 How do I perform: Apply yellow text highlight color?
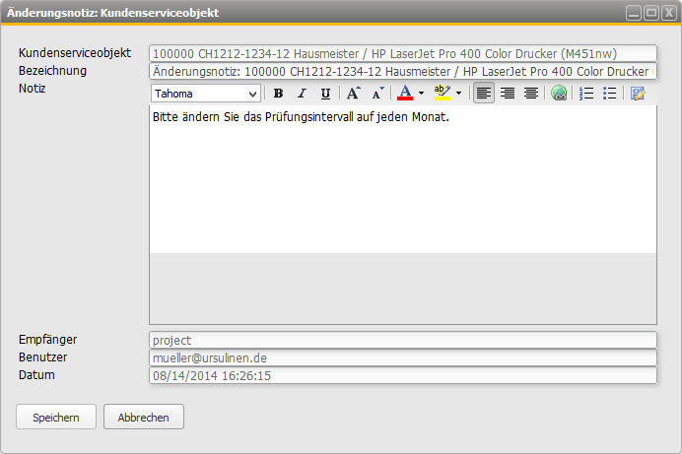point(443,93)
